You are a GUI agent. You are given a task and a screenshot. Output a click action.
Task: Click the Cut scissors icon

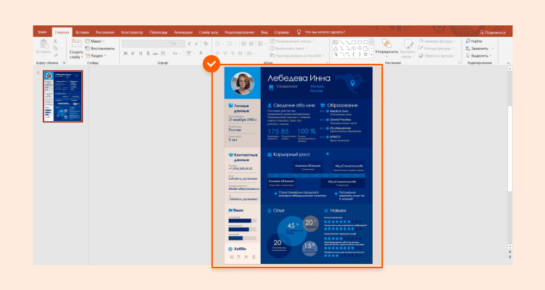[55, 41]
